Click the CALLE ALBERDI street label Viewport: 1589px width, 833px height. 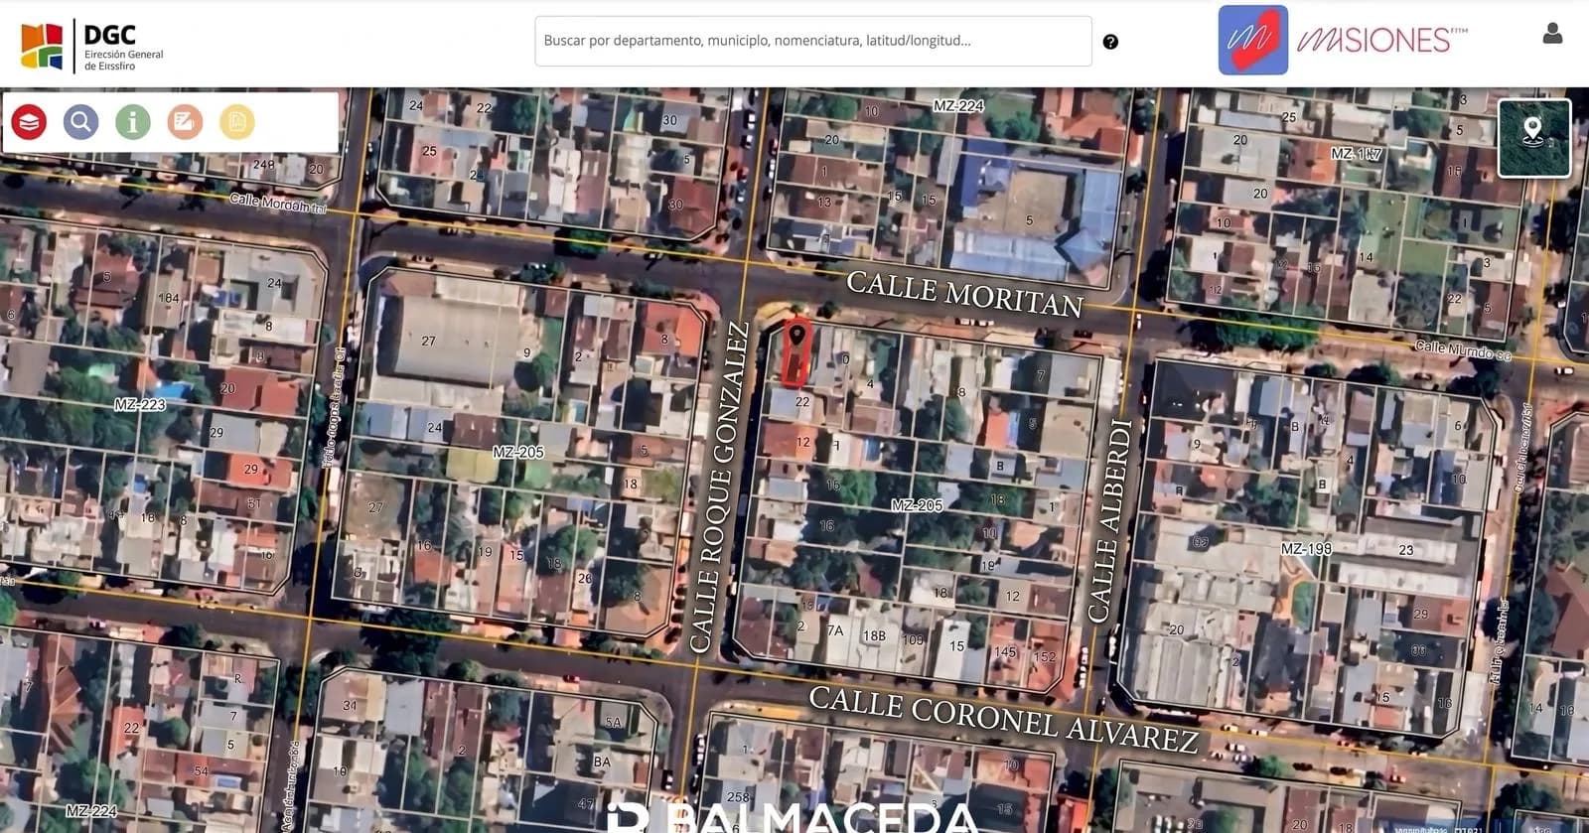click(x=1110, y=521)
